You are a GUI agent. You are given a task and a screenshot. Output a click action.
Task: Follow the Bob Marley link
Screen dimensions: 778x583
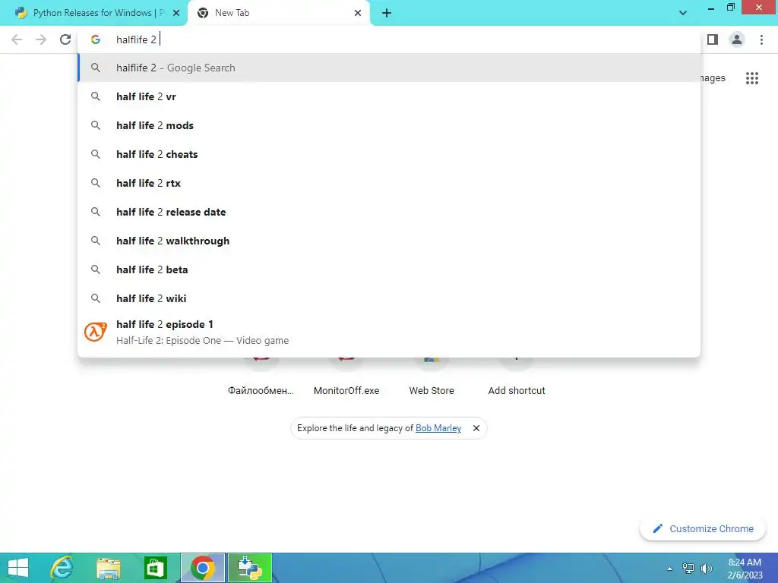pos(438,428)
